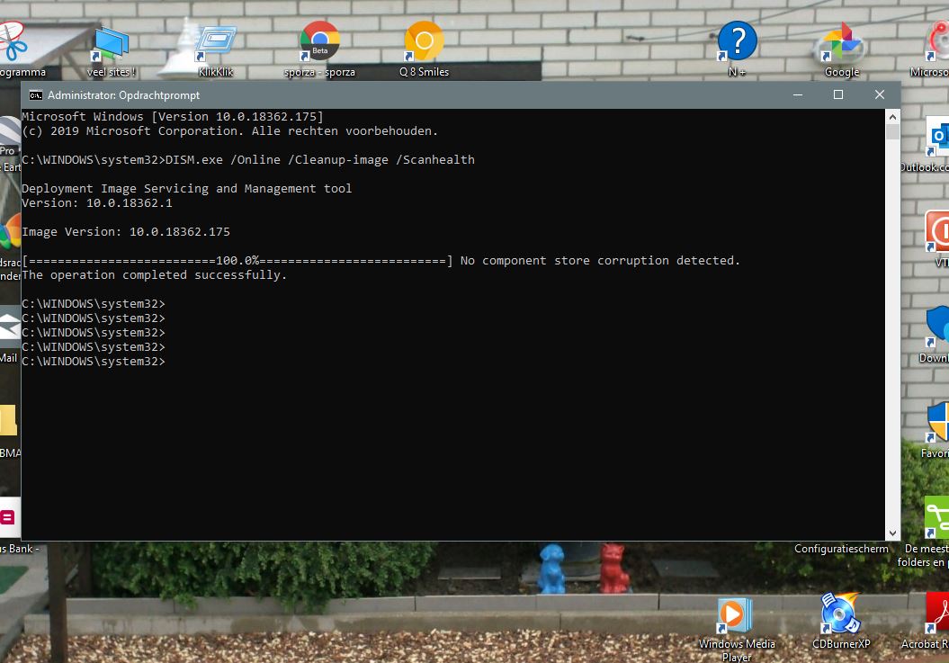Open the KlikKlik desktop shortcut
949x663 pixels.
tap(216, 47)
